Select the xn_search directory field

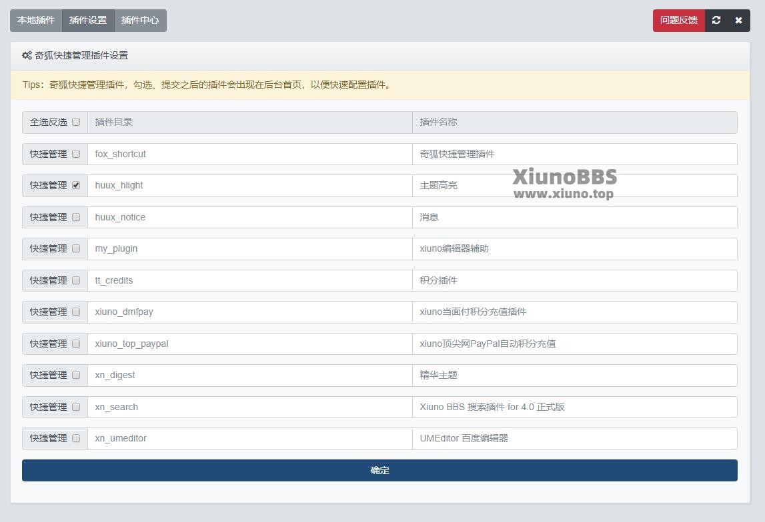250,407
